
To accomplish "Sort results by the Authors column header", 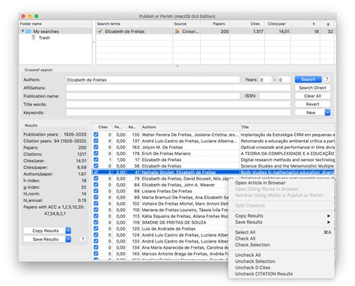I will [190, 127].
